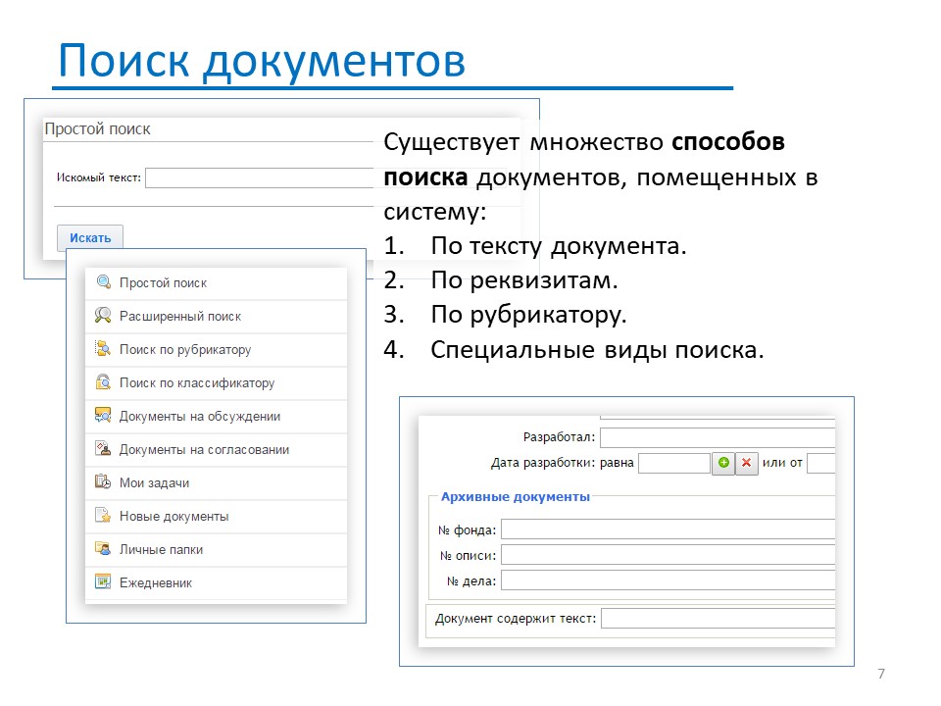Image resolution: width=941 pixels, height=706 pixels.
Task: Click the Документы на обсуждении icon
Action: click(x=103, y=415)
